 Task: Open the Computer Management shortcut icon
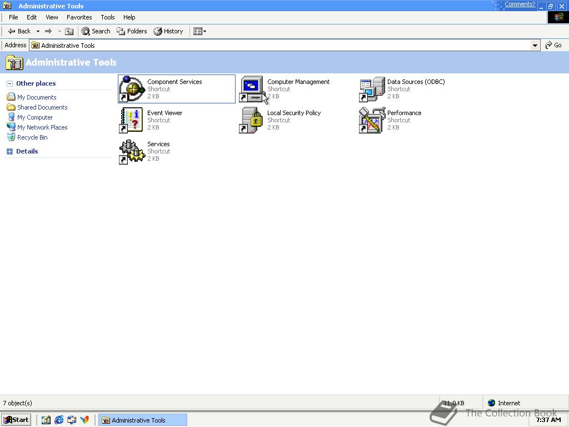coord(252,89)
